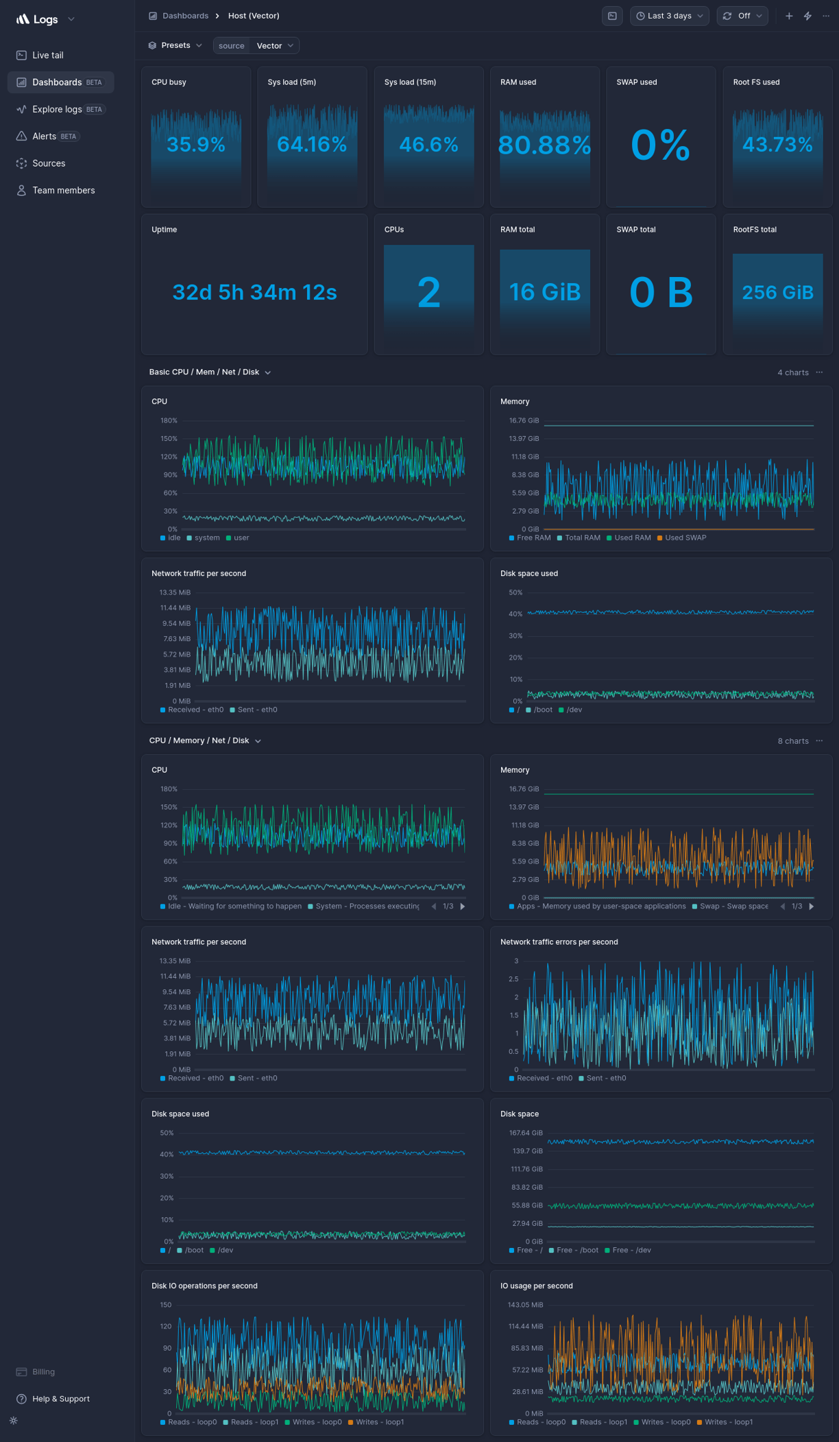Toggle Reads - loop0 in Disk IO operations chart
This screenshot has width=839, height=1442.
coord(189,1422)
